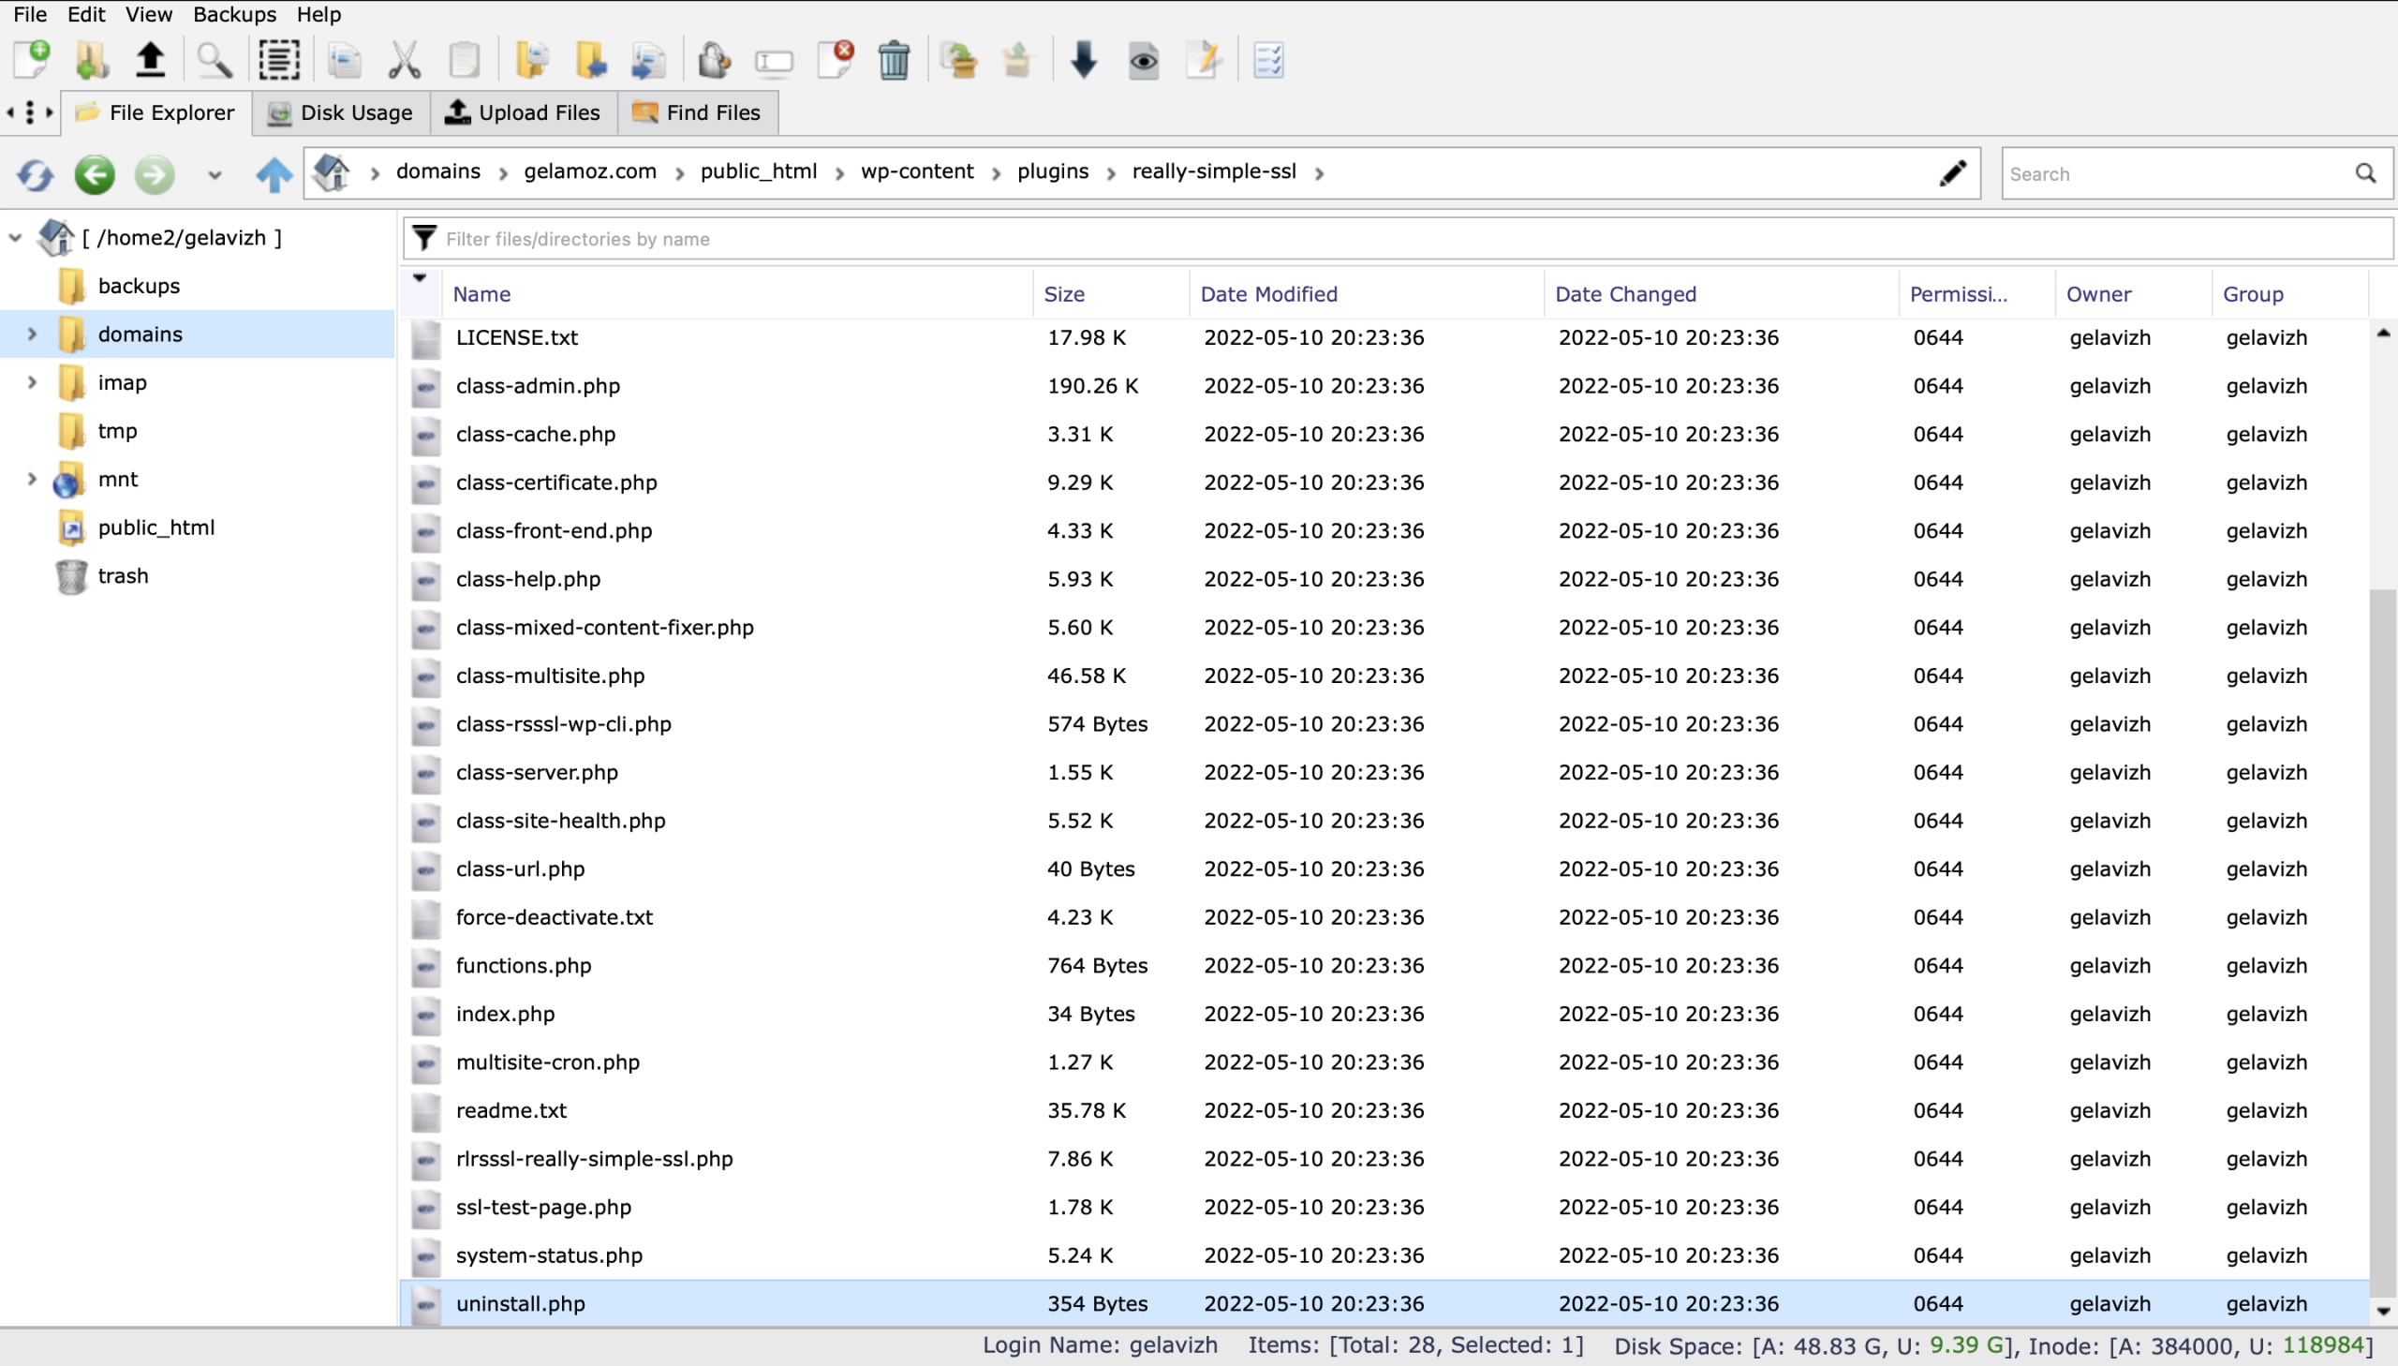Go back with the green left arrow
2398x1366 pixels.
coord(95,174)
